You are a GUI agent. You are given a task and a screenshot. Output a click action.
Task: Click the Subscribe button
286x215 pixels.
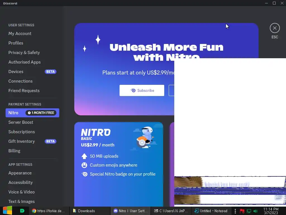pyautogui.click(x=142, y=90)
